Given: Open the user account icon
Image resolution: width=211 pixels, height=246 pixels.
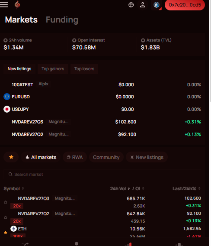Looking at the screenshot, I should coord(143,5).
